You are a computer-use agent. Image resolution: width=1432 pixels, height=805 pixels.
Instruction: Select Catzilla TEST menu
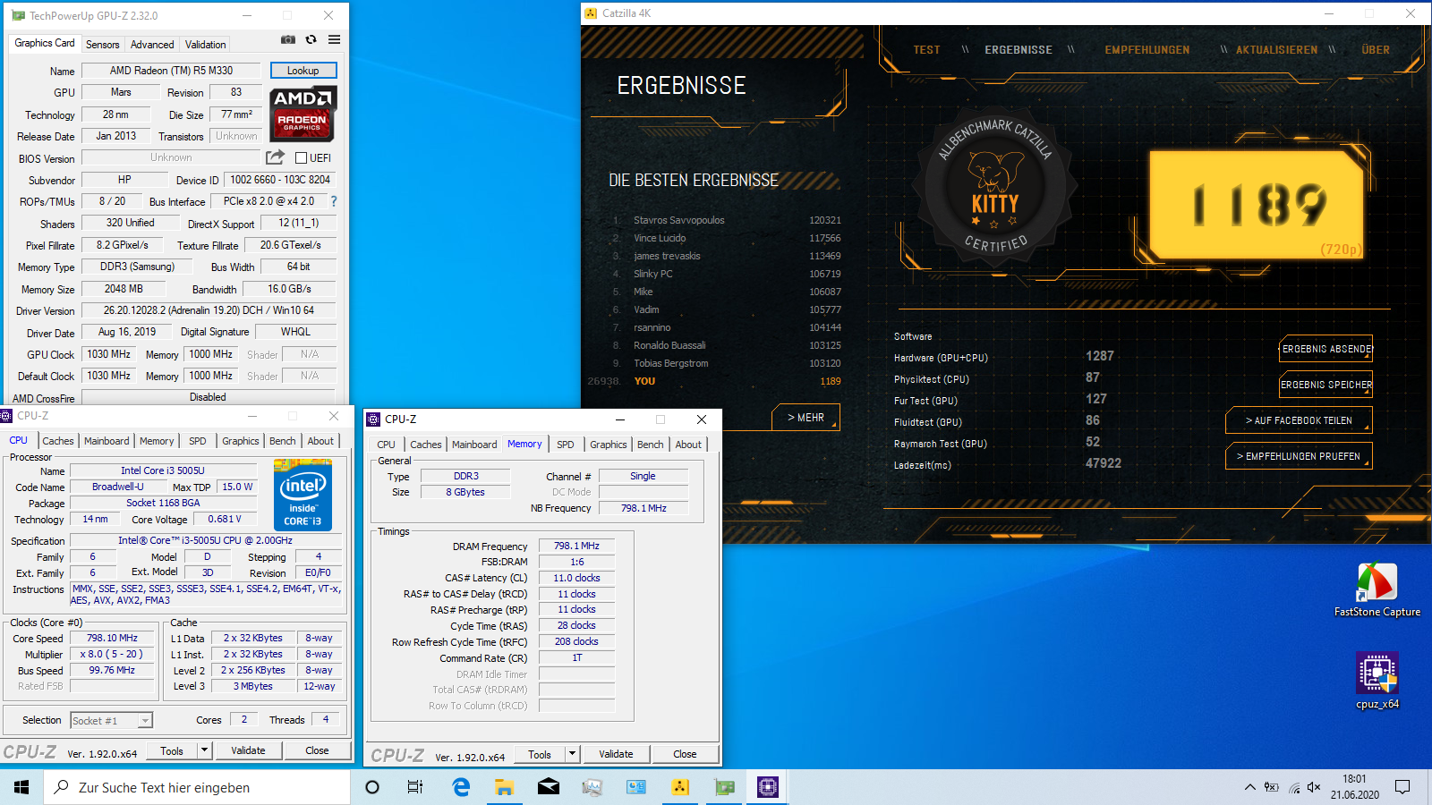tap(926, 50)
